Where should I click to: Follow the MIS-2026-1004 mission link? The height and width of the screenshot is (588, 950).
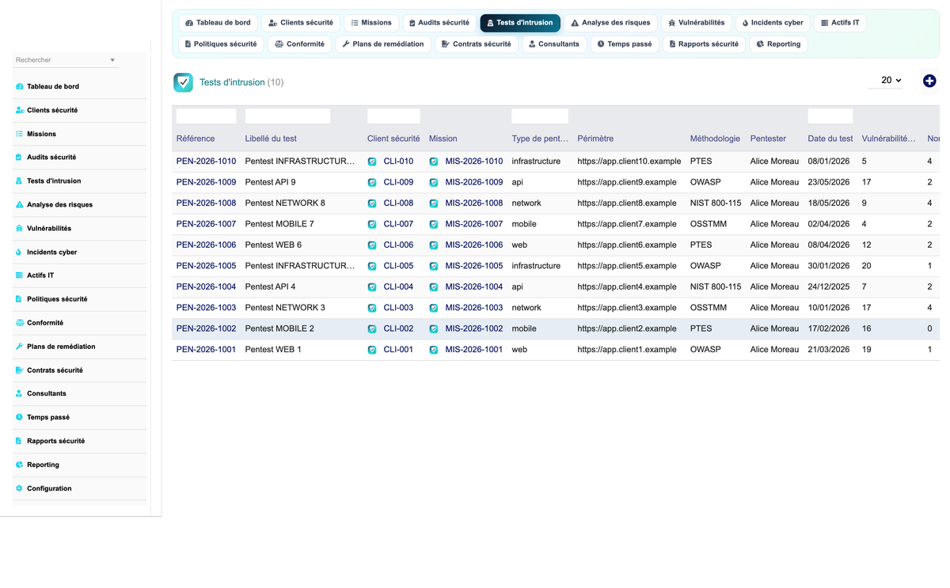pyautogui.click(x=473, y=286)
